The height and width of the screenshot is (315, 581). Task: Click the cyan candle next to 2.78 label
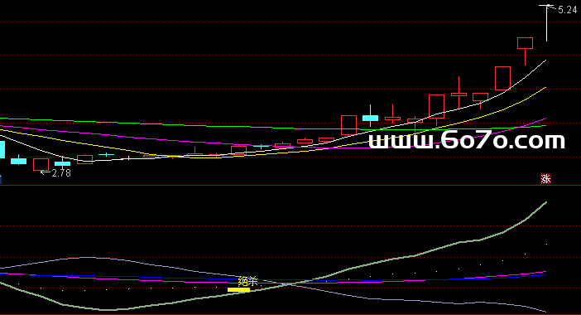tap(63, 162)
